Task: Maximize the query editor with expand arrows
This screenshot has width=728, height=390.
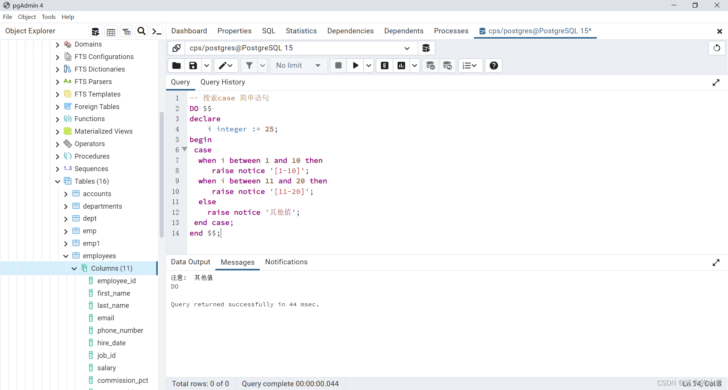Action: (716, 83)
